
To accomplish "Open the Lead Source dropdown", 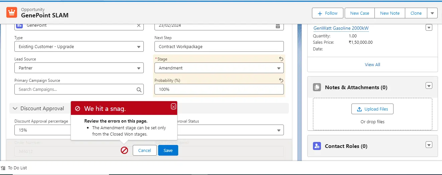I will pos(79,68).
